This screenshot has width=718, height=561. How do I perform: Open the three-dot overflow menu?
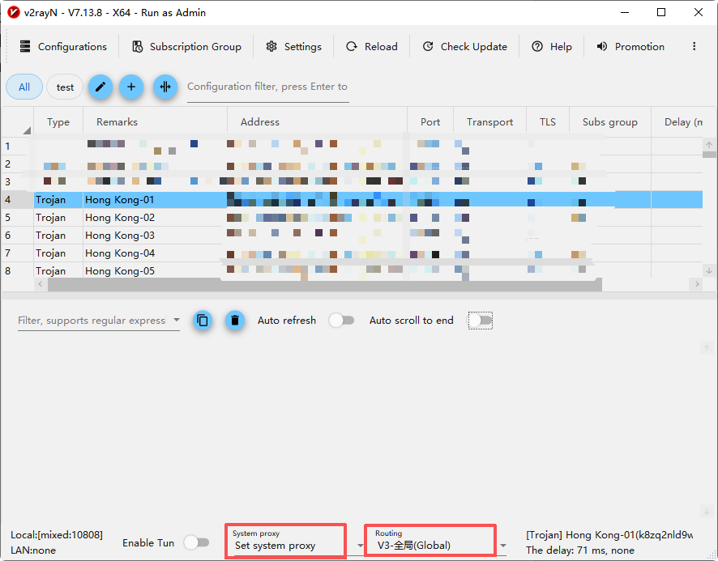coord(694,46)
